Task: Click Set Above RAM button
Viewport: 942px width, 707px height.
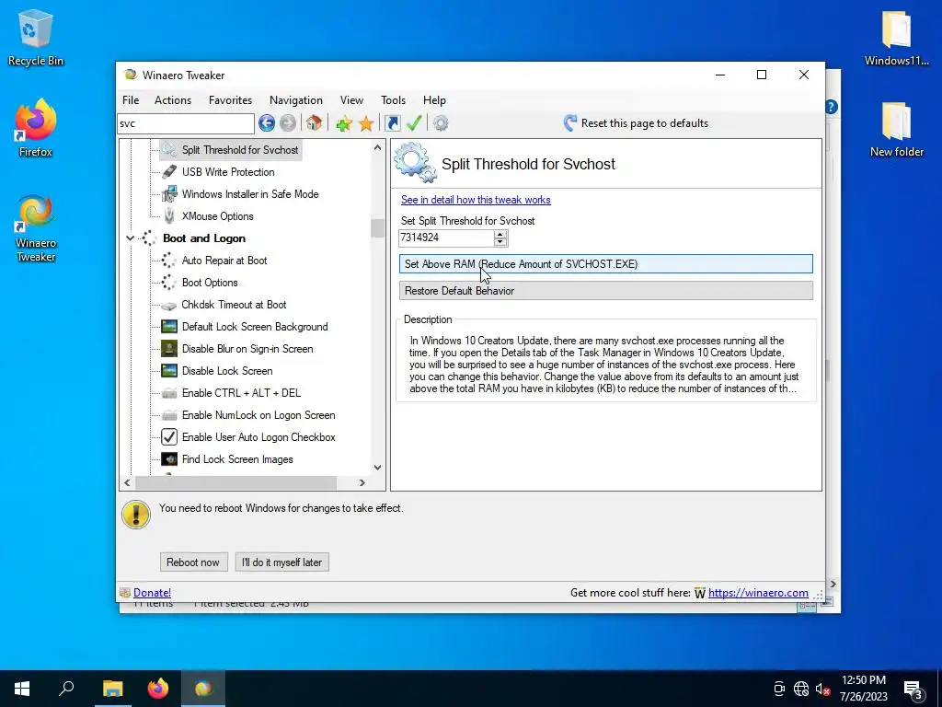Action: pos(605,264)
